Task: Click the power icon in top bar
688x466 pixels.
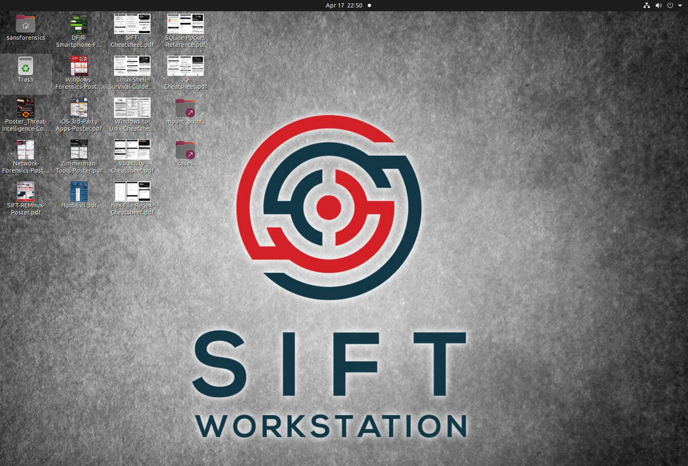Action: [670, 5]
